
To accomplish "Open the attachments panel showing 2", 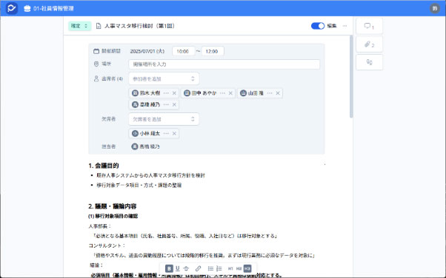I will tap(369, 44).
